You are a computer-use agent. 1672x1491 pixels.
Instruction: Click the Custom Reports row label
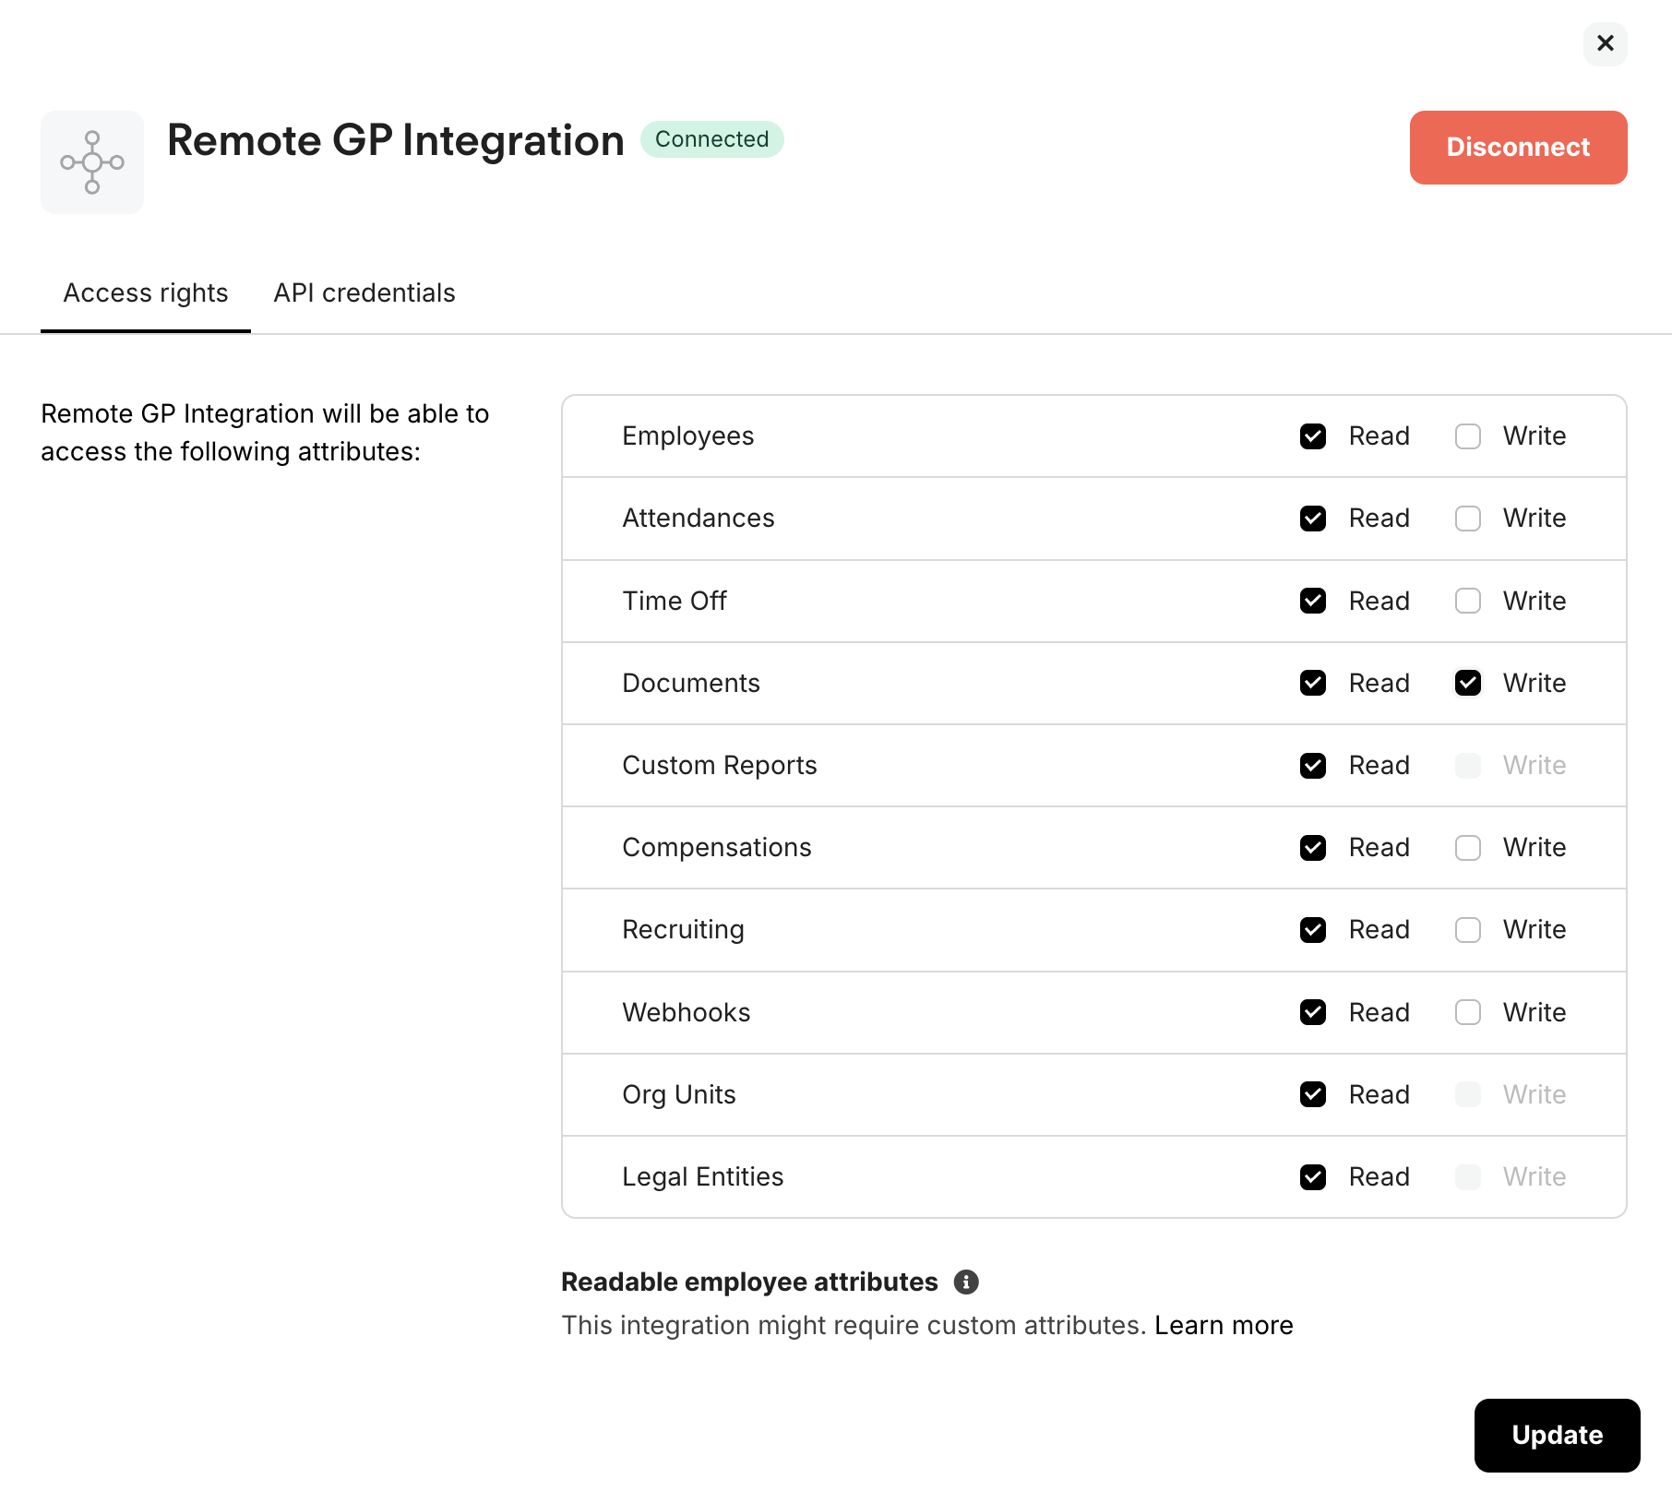coord(720,765)
